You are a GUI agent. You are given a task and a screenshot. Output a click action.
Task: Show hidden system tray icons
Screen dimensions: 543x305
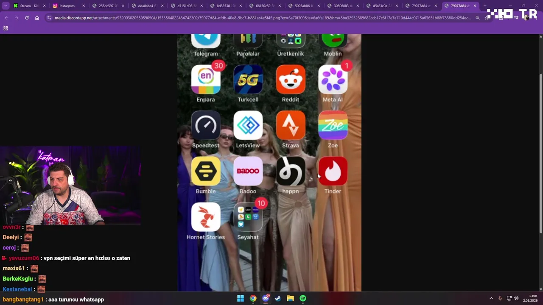(x=491, y=298)
